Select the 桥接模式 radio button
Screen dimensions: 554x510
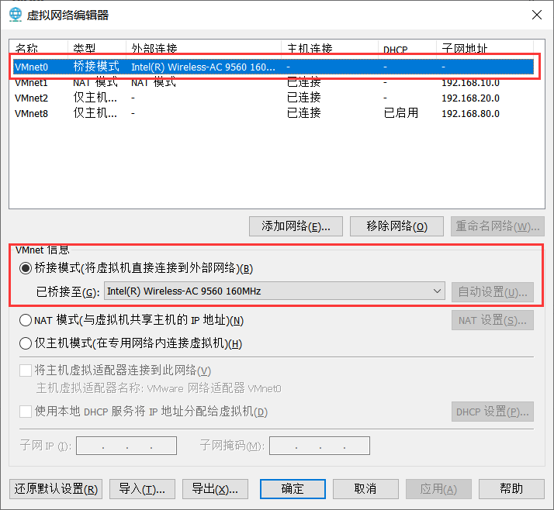(x=26, y=268)
